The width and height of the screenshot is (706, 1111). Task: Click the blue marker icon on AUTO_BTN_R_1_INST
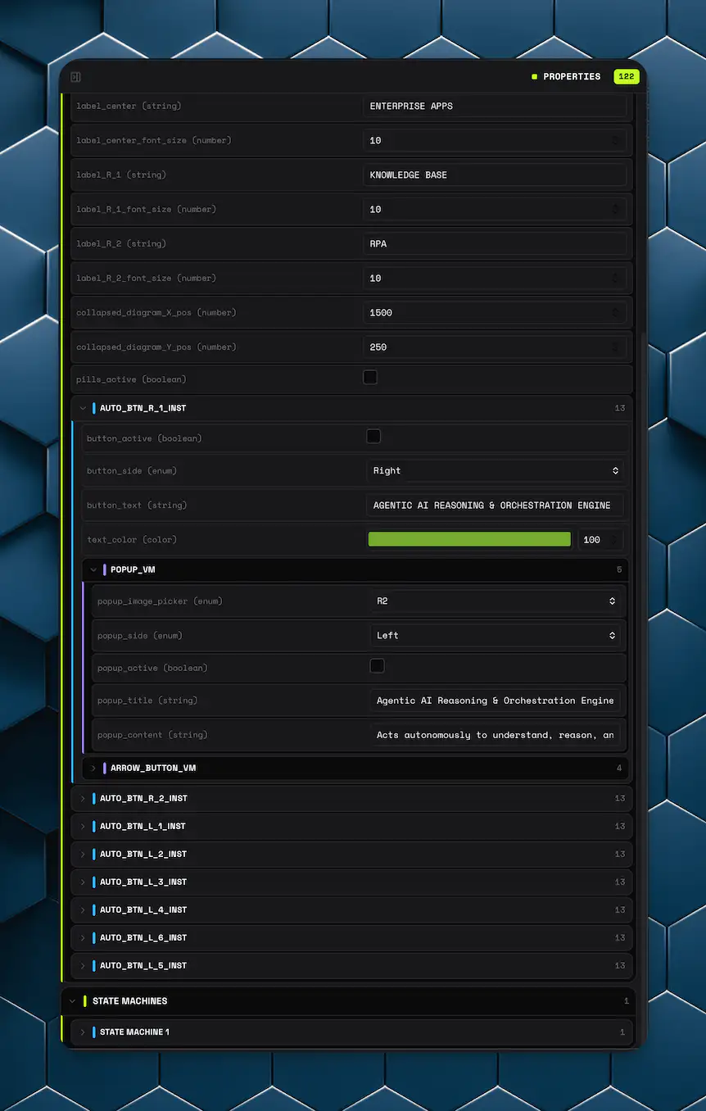92,408
